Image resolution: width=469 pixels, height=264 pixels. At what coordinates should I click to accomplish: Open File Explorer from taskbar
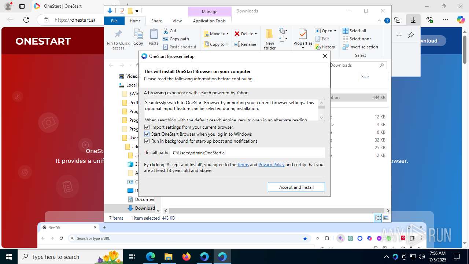[168, 257]
